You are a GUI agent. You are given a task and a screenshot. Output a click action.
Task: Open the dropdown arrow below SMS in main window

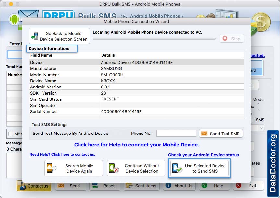tap(262, 128)
